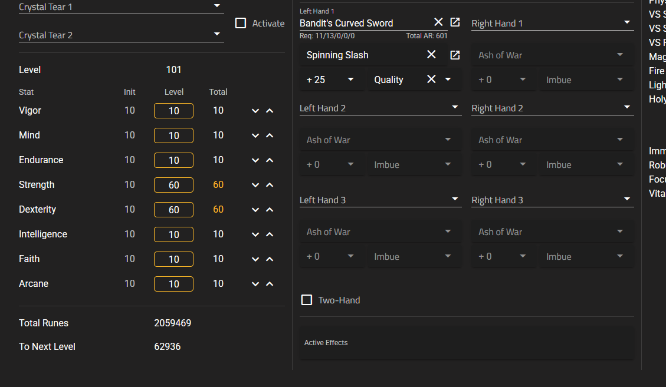This screenshot has width=666, height=387.
Task: Open Left Hand 3 Ash of War dropdown
Action: coord(380,231)
